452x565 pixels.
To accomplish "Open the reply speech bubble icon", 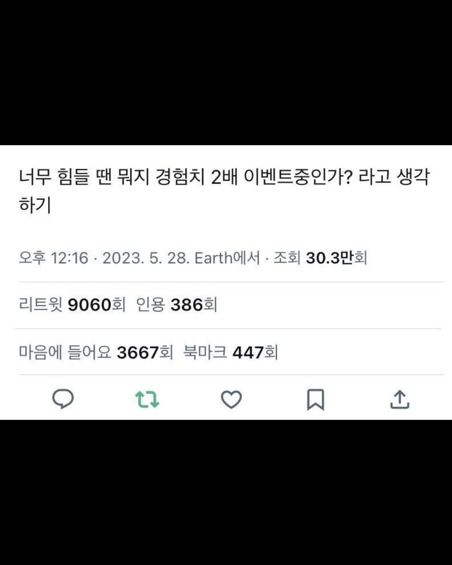I will [x=63, y=399].
